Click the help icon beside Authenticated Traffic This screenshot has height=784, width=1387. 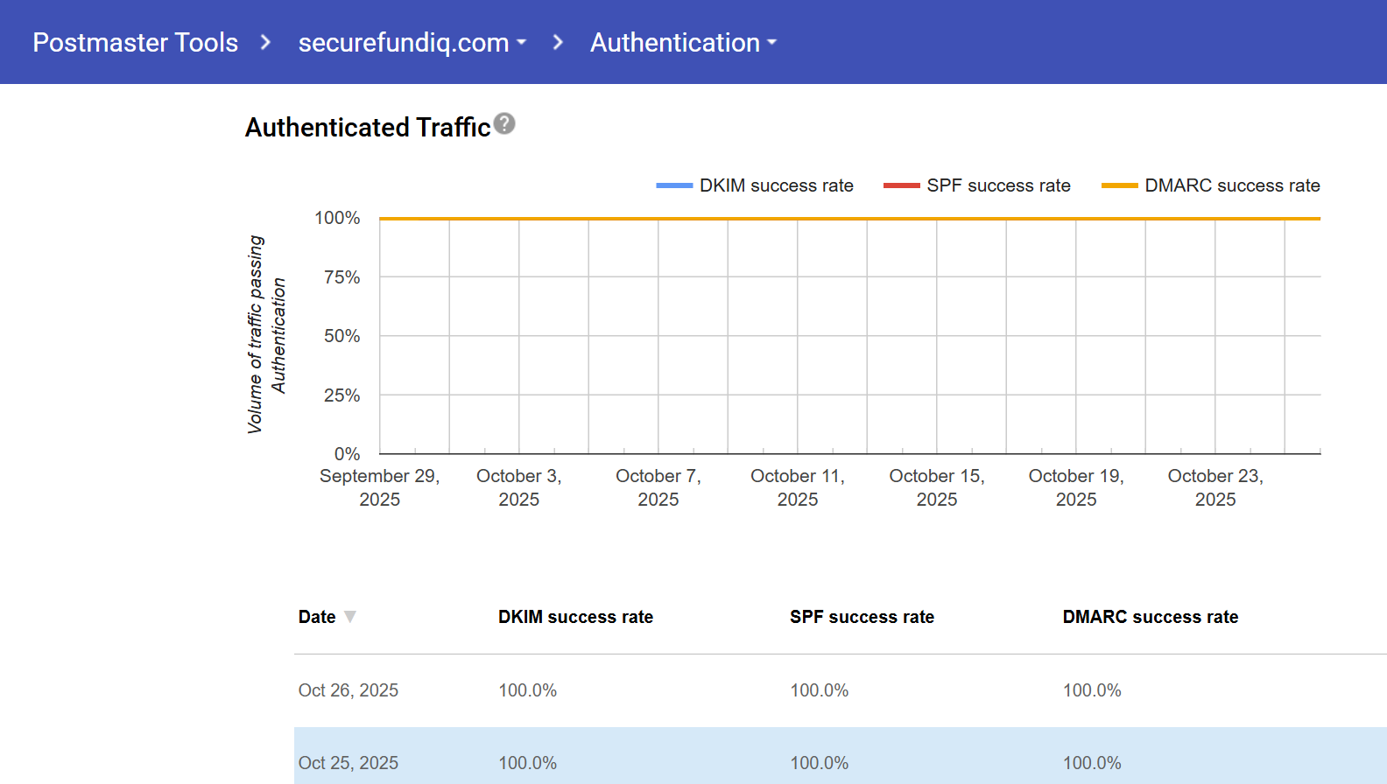coord(504,124)
